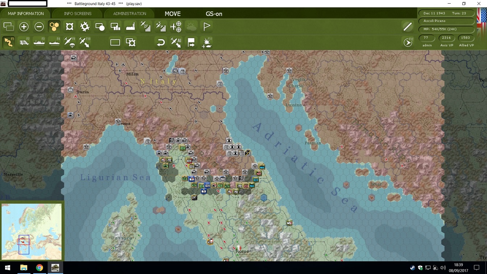Open the Windows Start menu
The width and height of the screenshot is (487, 274).
tap(7, 268)
